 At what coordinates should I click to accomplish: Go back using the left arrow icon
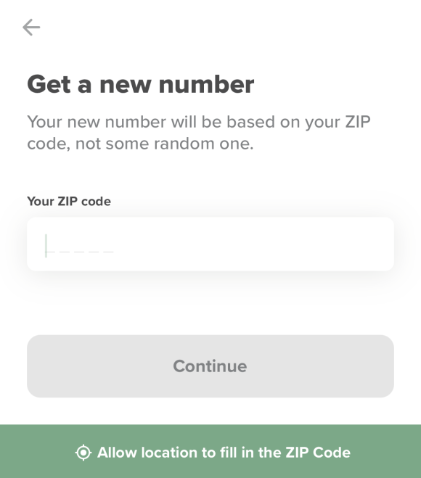31,27
